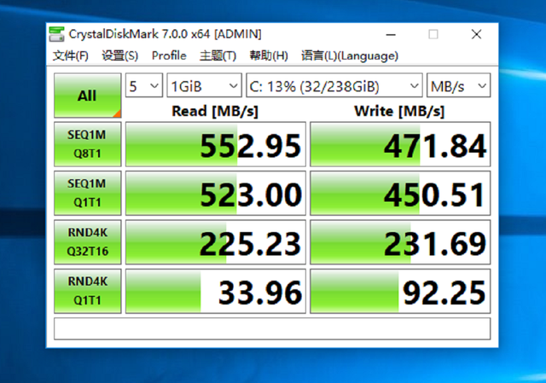Start the SEQ1M Q1T1 test
This screenshot has height=383, width=546.
tap(87, 193)
